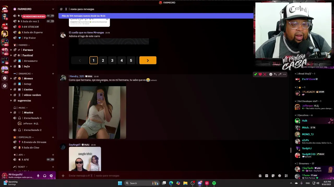Click the 118 menciones nuevas pill
Viewport: 334px width, 187px height.
[34, 16]
